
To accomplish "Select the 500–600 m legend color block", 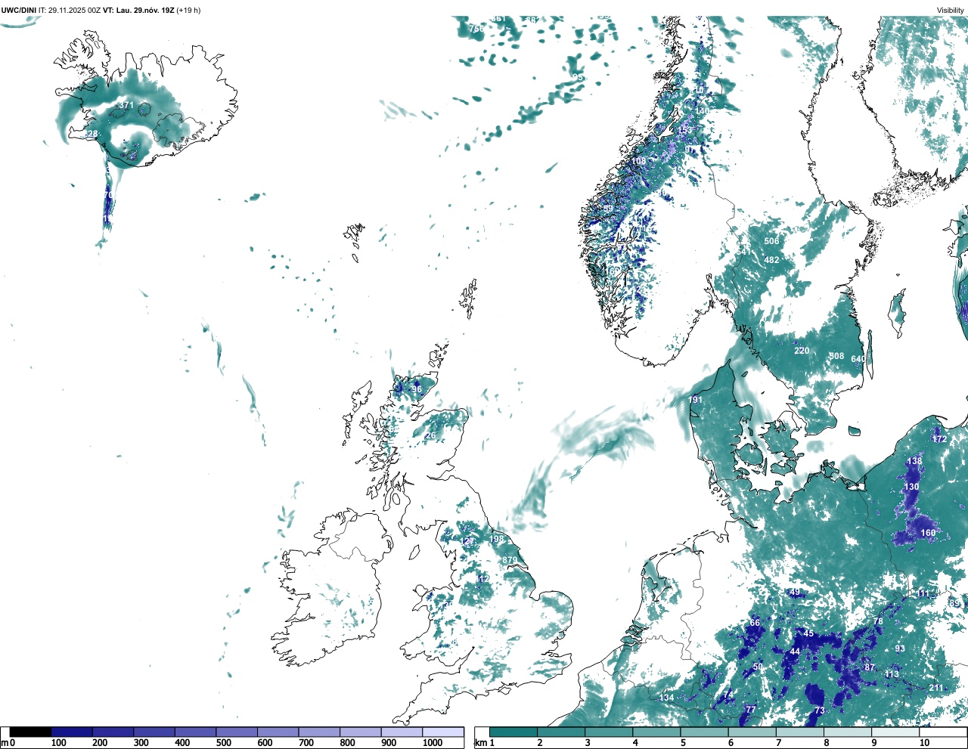I will click(x=237, y=732).
